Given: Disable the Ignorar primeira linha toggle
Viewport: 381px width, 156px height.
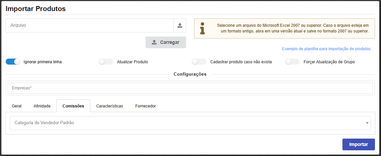Looking at the screenshot, I should pos(13,62).
